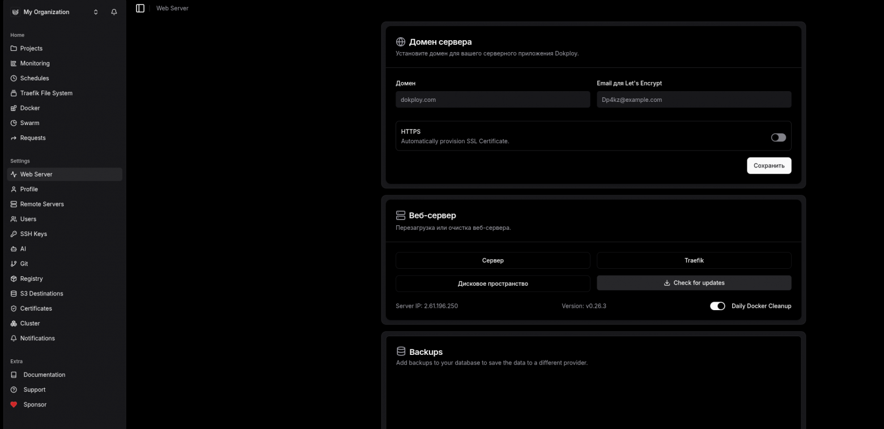This screenshot has height=429, width=884.
Task: Open the notifications bell at the top
Action: (x=114, y=12)
